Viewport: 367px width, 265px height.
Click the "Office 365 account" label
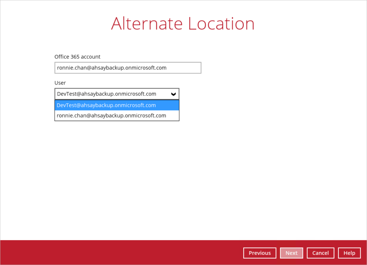point(77,57)
